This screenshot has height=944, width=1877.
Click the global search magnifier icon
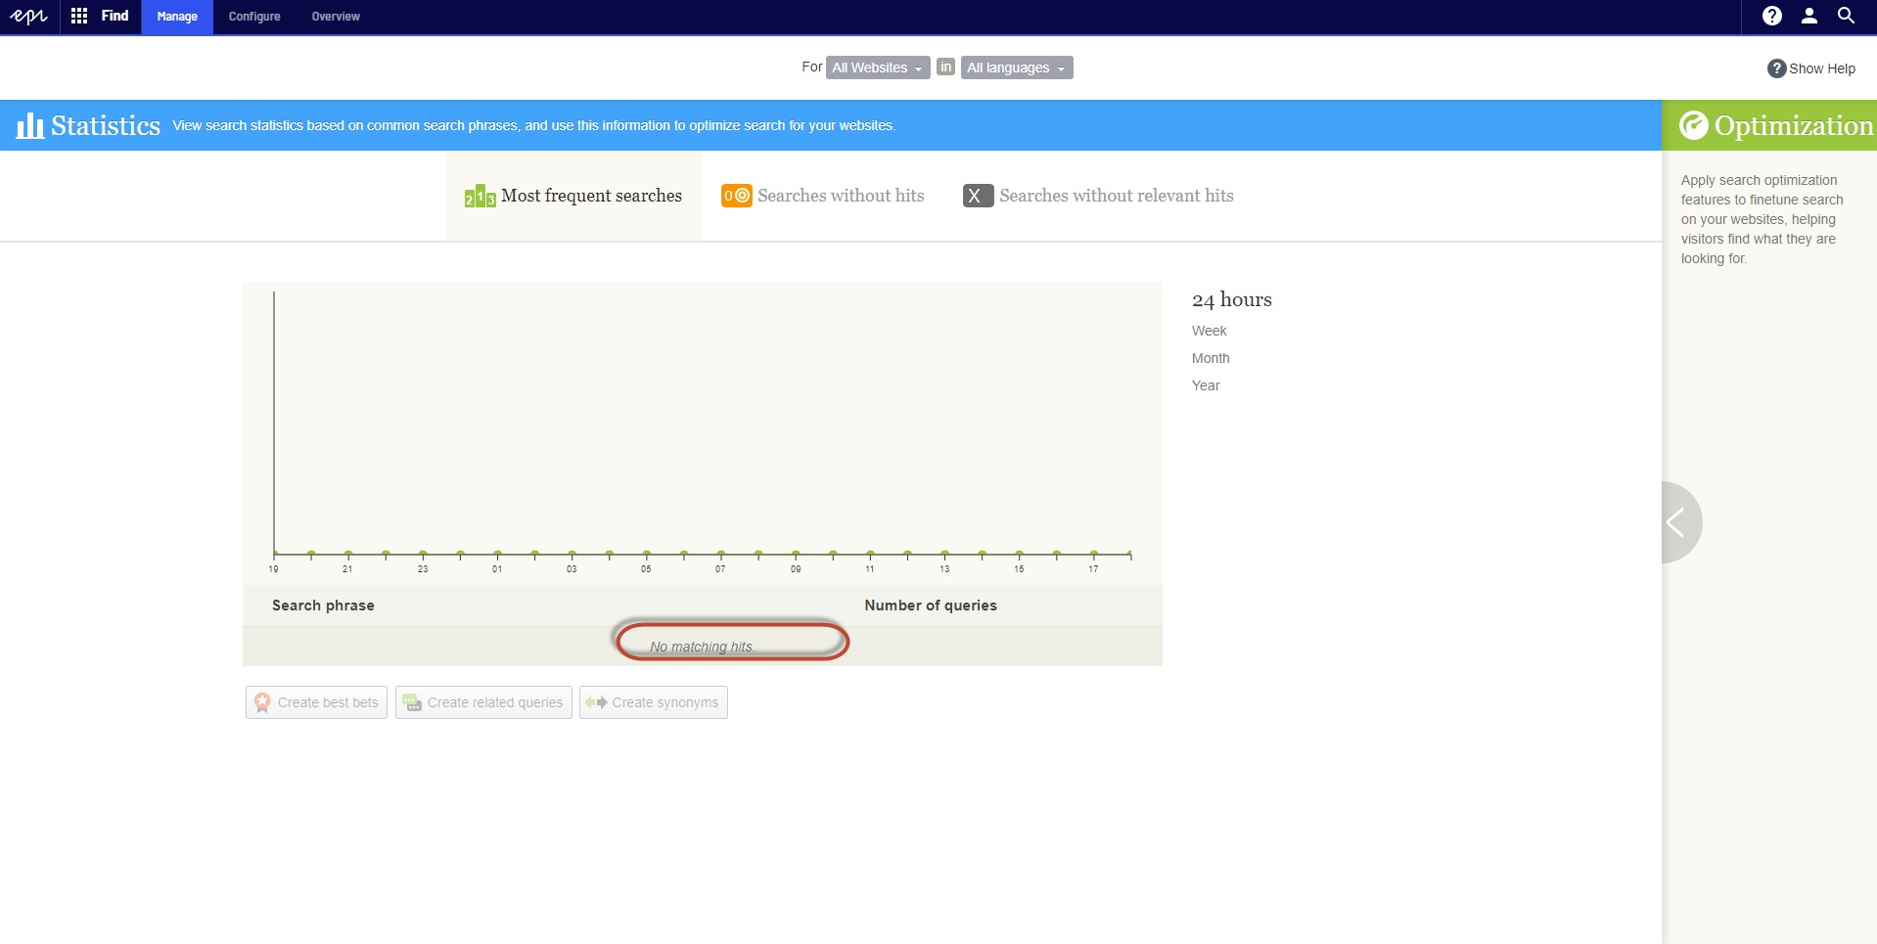(1846, 17)
